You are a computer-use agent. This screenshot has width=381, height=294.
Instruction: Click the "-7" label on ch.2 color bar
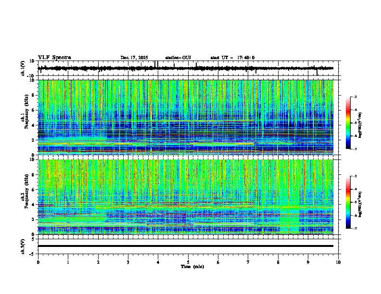[x=355, y=228]
